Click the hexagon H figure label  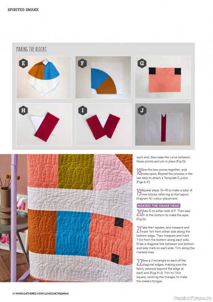(23, 110)
